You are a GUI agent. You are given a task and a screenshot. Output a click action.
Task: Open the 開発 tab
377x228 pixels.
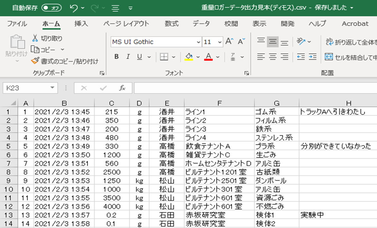tap(287, 24)
